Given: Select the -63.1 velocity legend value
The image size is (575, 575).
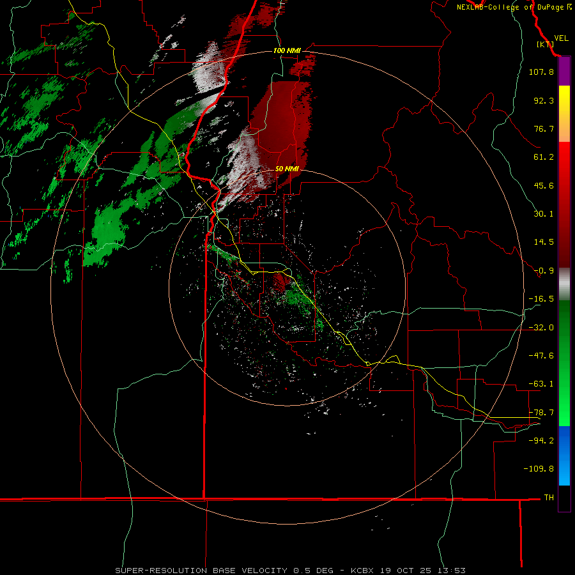Looking at the screenshot, I should pos(541,384).
